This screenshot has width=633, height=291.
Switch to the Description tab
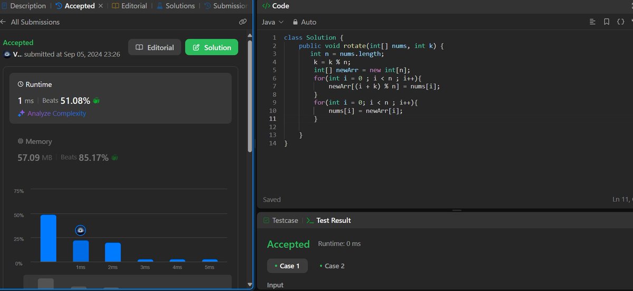pyautogui.click(x=24, y=6)
